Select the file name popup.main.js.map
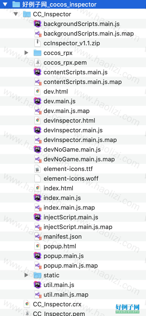The image size is (146, 316). [71, 266]
